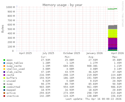This screenshot has width=125, height=102.
Task: Click the page_tables blue legend swatch
Action: 4,63
